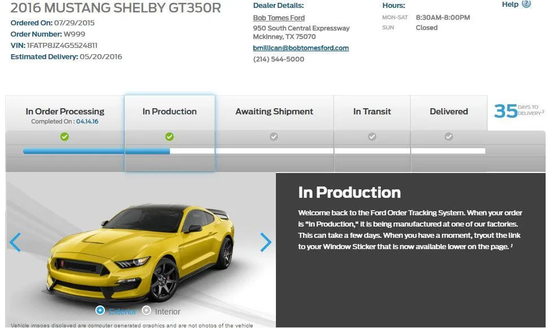The height and width of the screenshot is (328, 549).
Task: Select the Exterior view radio button
Action: pyautogui.click(x=100, y=310)
